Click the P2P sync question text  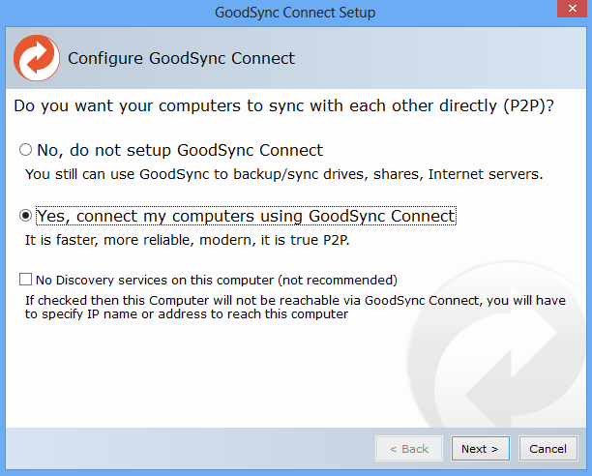pyautogui.click(x=284, y=106)
